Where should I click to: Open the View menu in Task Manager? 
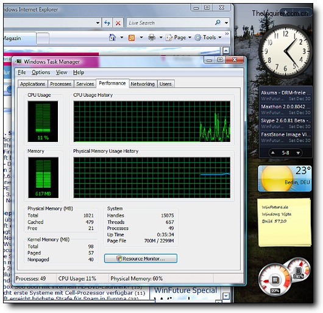[x=62, y=72]
